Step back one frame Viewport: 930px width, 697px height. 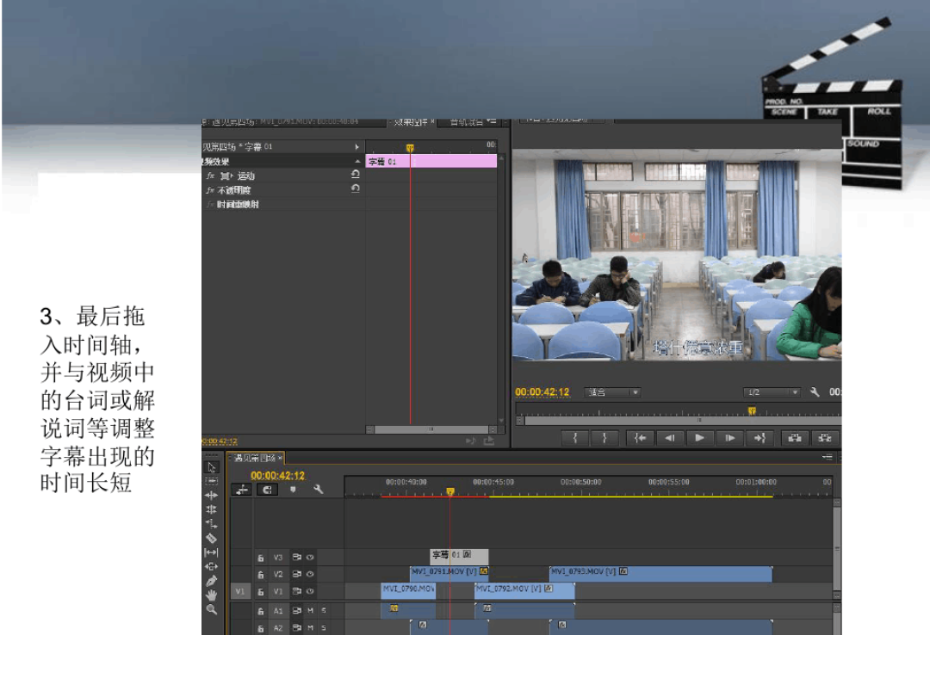tap(670, 438)
